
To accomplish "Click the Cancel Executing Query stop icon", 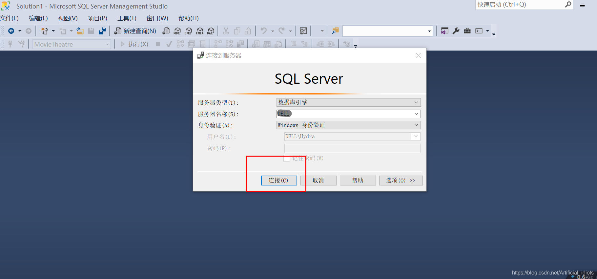I will (158, 44).
